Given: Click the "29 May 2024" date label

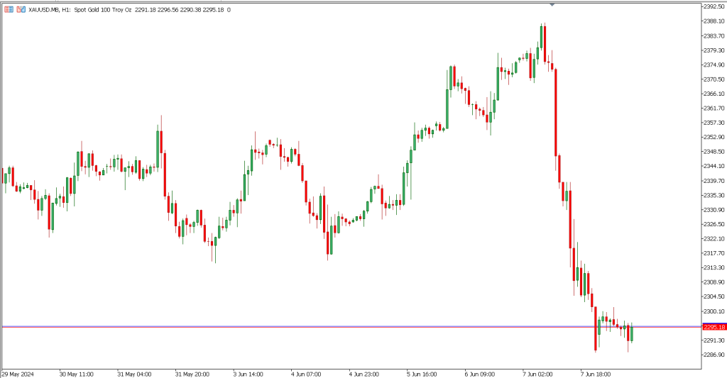Looking at the screenshot, I should point(18,374).
